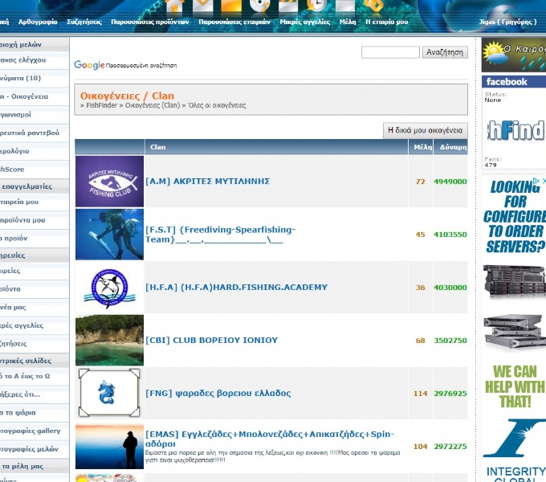546x482 pixels.
Task: Click the Δύναμη column header
Action: (450, 147)
